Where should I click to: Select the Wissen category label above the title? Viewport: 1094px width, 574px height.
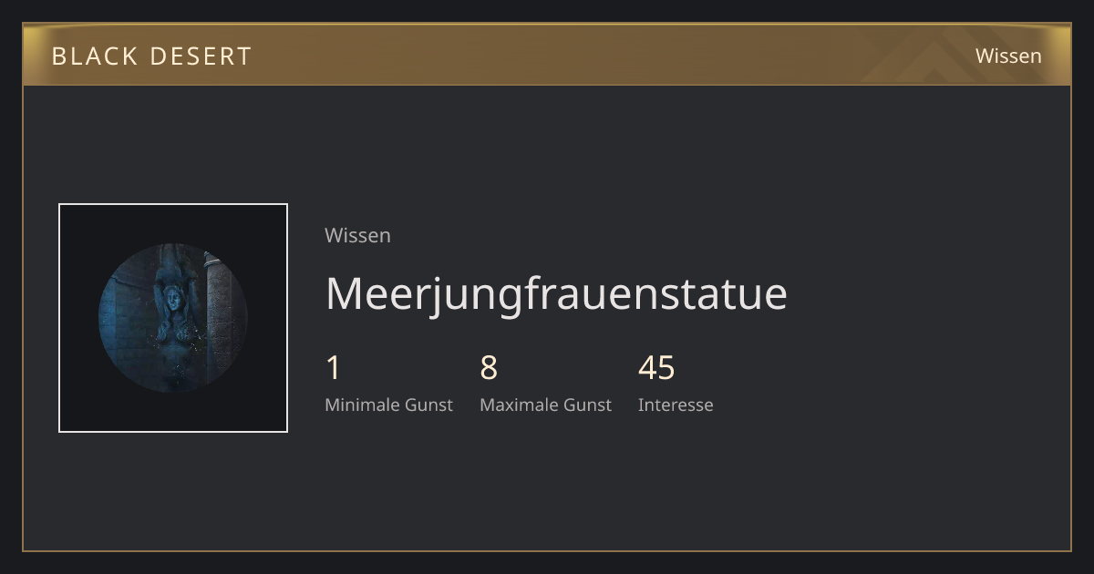[x=357, y=235]
